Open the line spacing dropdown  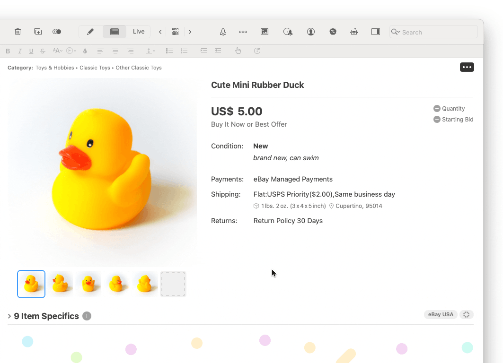pyautogui.click(x=150, y=51)
